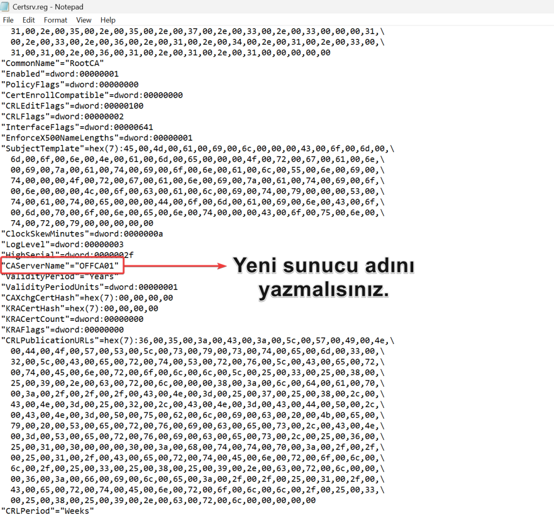Viewport: 554px width, 515px height.
Task: Click the ValidityPeriodUnits entry
Action: coord(89,287)
